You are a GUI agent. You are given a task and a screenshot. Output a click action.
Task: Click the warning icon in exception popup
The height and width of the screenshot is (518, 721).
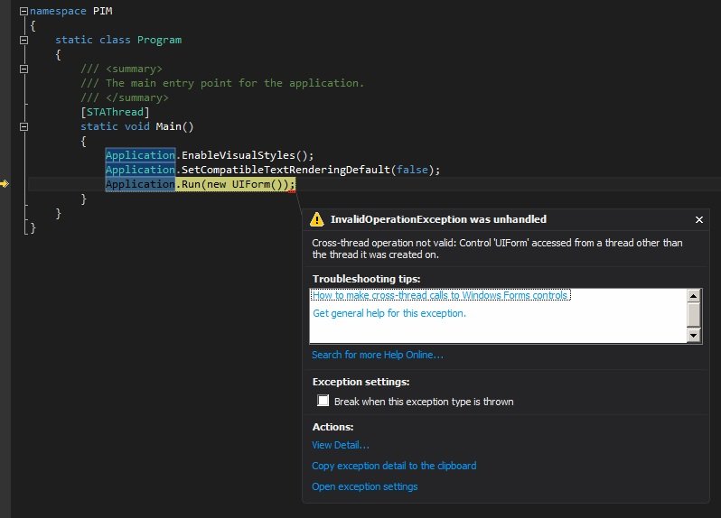click(316, 219)
